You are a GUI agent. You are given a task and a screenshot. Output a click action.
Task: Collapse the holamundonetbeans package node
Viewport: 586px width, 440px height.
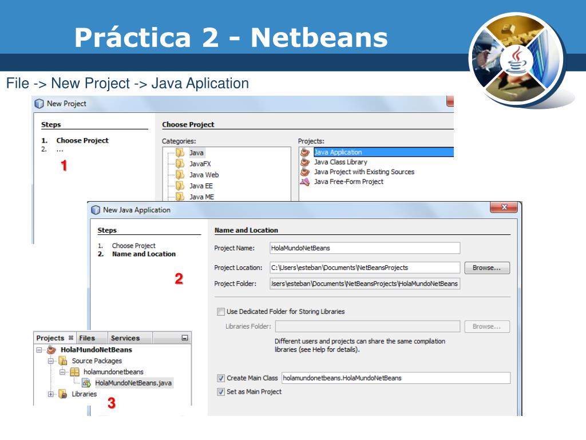[62, 372]
